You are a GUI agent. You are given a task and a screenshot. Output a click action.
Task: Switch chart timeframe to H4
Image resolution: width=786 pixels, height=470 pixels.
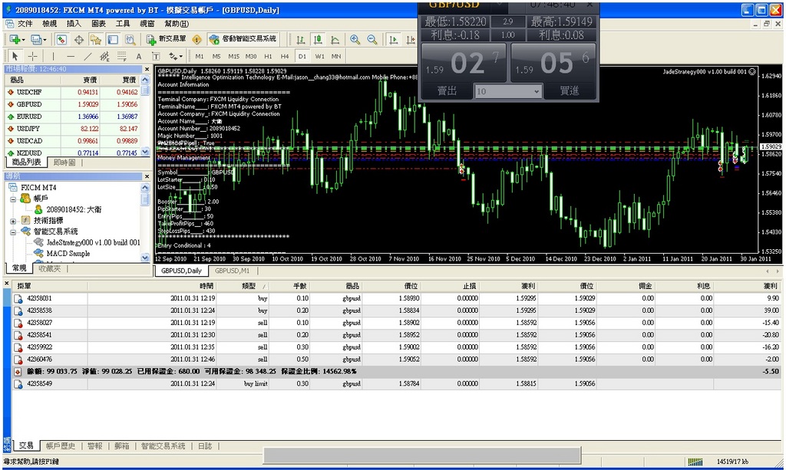coord(285,56)
